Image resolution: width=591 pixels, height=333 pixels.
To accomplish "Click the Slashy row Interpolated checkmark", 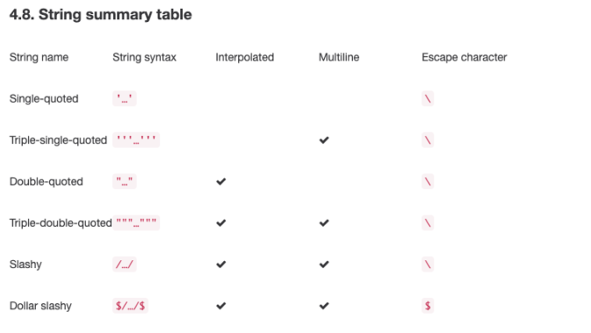I will click(222, 265).
